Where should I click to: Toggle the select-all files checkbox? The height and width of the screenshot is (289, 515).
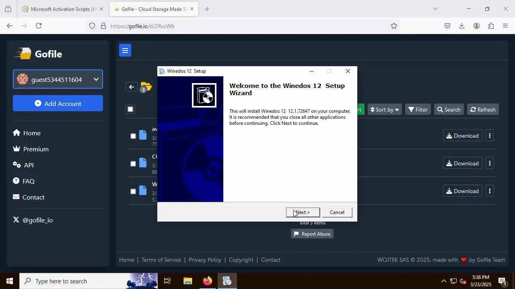130,109
